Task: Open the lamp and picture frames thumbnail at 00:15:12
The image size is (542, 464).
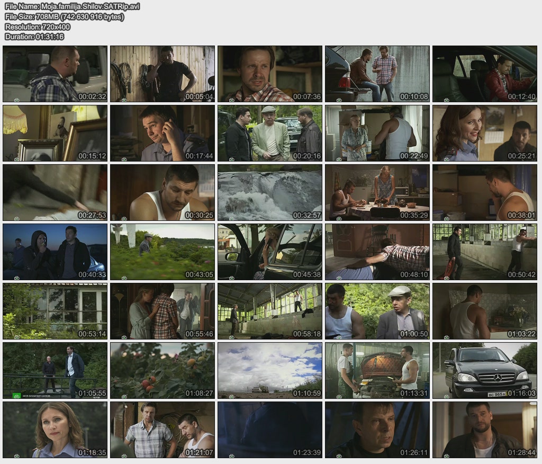Action: (55, 133)
